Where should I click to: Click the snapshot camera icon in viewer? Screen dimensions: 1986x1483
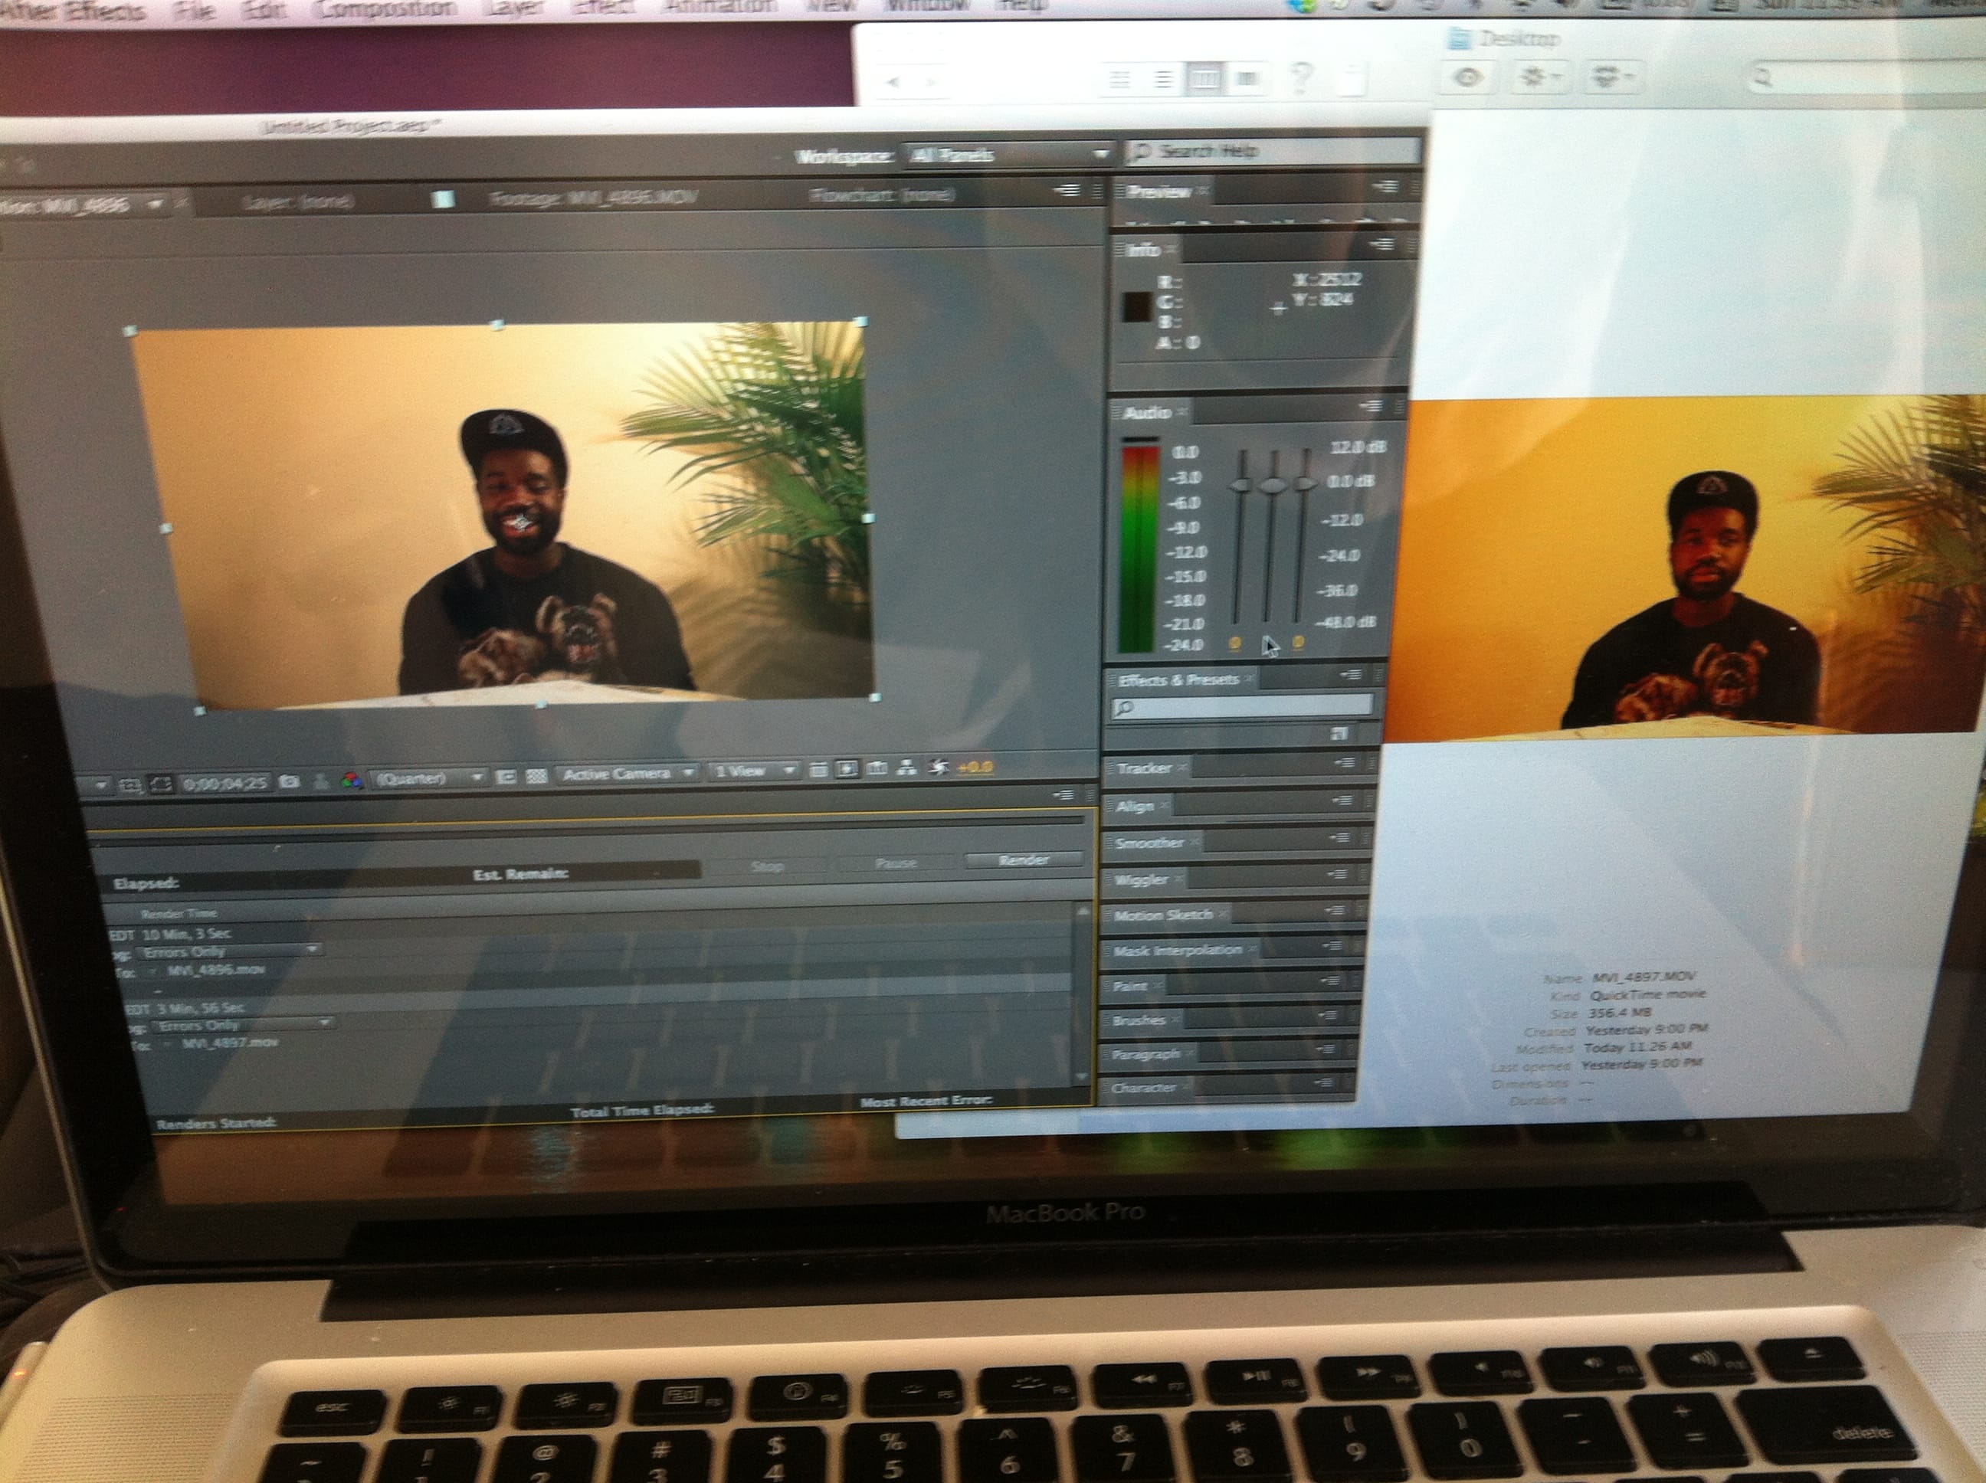pyautogui.click(x=289, y=783)
